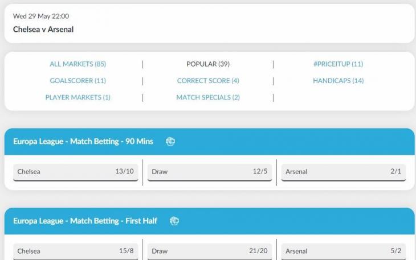The image size is (416, 260).
Task: Select first half Draw at 21/20
Action: click(x=210, y=251)
